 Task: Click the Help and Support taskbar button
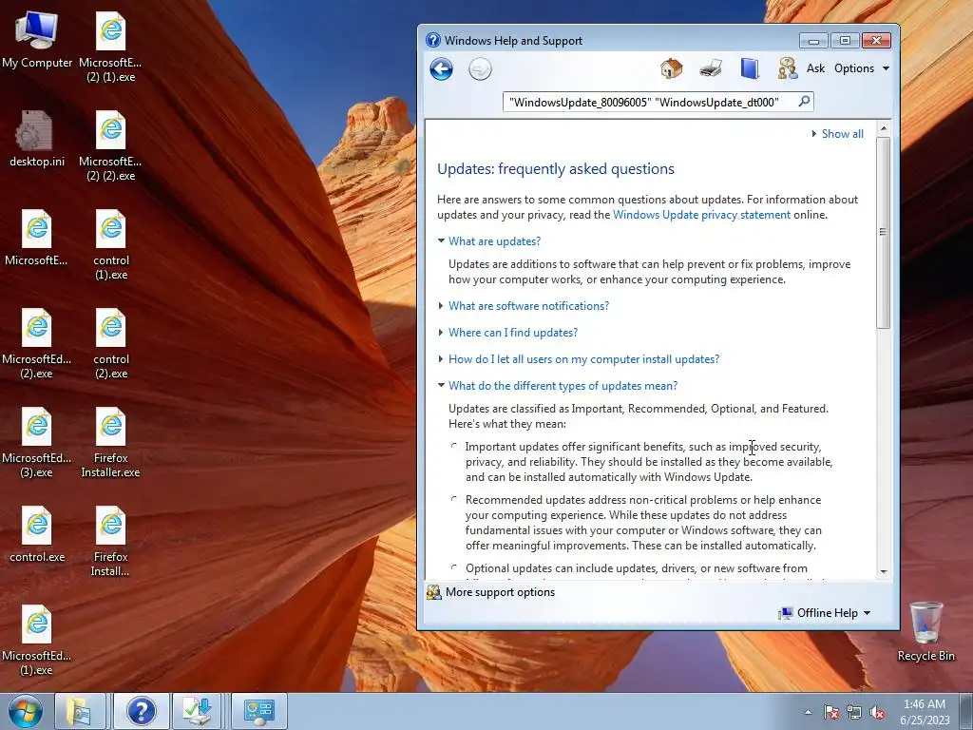tap(141, 711)
